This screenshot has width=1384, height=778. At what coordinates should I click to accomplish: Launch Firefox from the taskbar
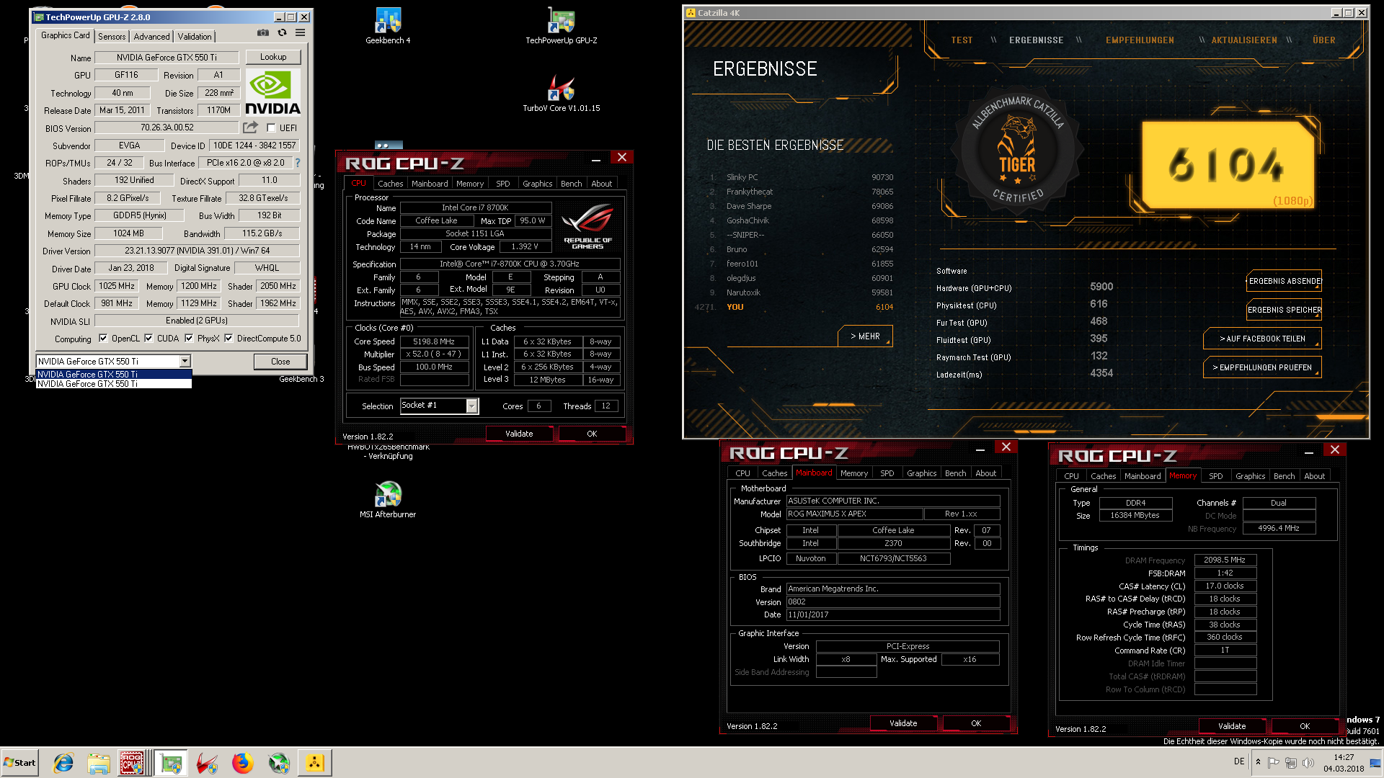point(243,763)
